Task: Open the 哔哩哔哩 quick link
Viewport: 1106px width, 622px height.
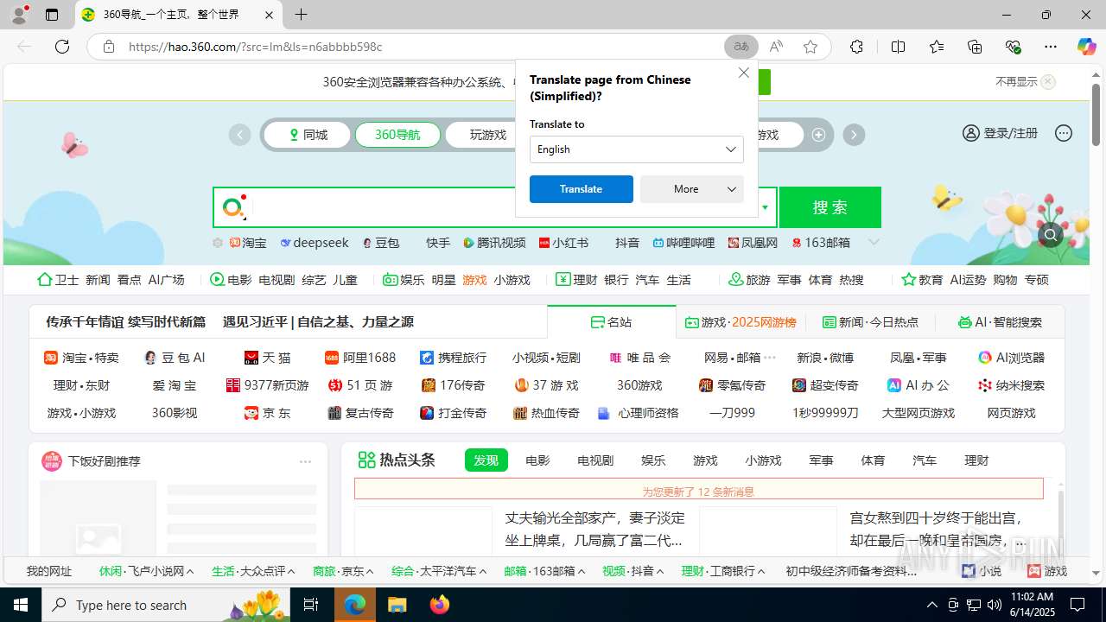Action: 683,243
